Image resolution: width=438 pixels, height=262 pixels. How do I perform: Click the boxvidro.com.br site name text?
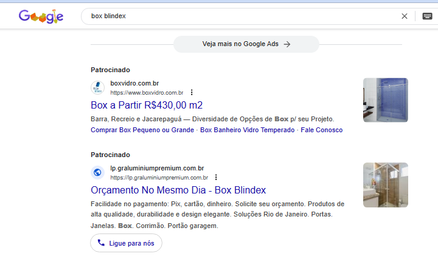(x=134, y=84)
